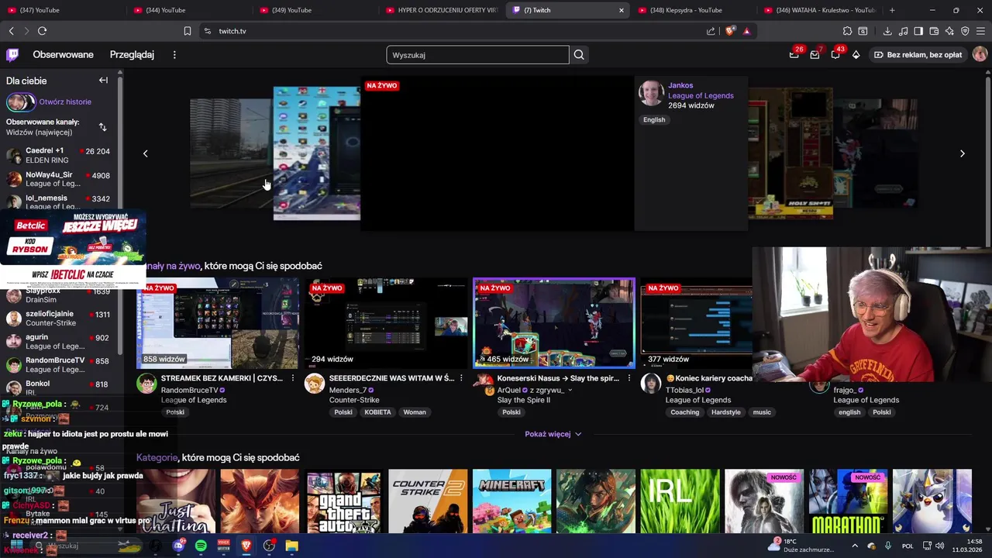Screen dimensions: 992x558
Task: Open media control music note icon
Action: click(x=903, y=31)
